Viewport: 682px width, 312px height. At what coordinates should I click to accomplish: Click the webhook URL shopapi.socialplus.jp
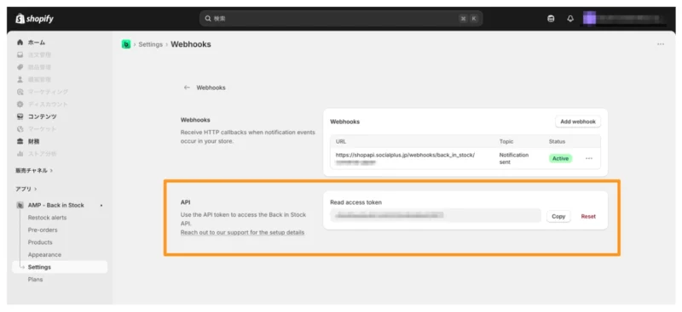coord(405,158)
